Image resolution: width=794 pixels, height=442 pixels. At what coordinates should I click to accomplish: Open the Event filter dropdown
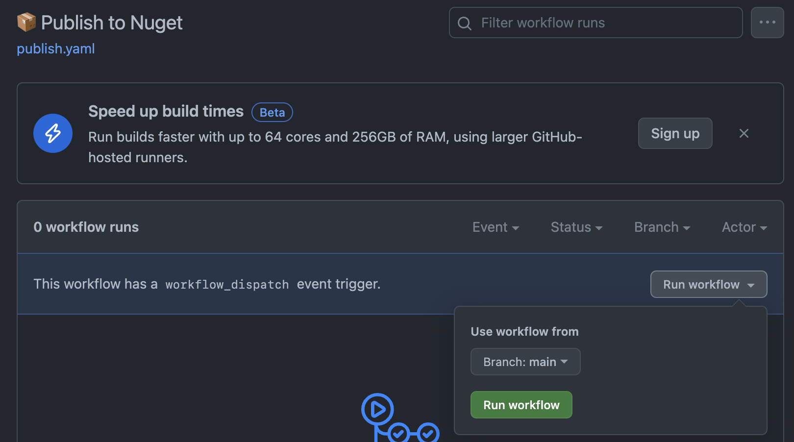pos(496,227)
